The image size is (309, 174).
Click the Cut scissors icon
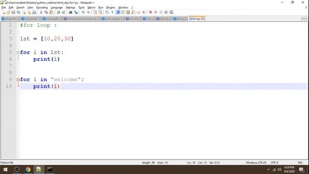point(41,12)
